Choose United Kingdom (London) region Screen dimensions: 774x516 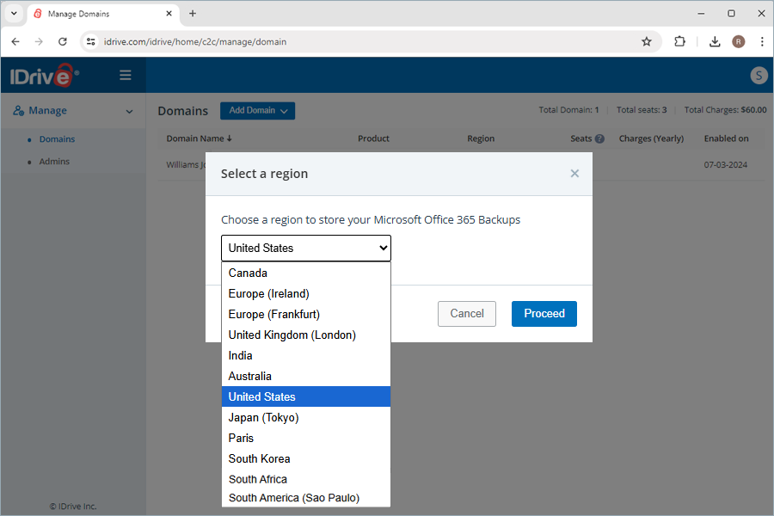[x=306, y=335]
